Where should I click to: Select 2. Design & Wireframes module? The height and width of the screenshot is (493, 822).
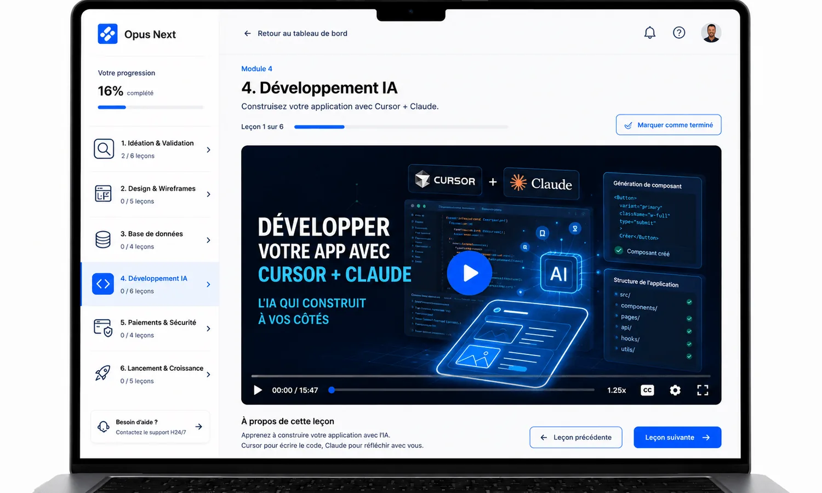(150, 194)
